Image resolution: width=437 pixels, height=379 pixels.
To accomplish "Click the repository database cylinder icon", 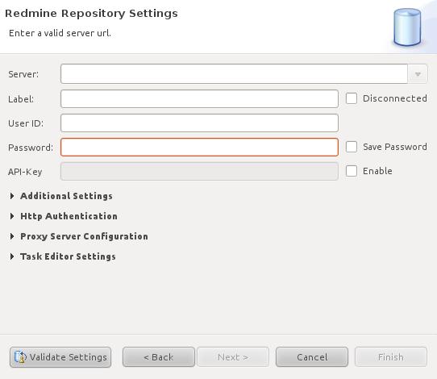I will [407, 27].
